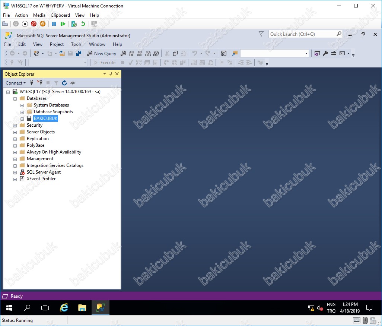Click the green Reset VM icon
The width and height of the screenshot is (382, 326).
(63, 24)
